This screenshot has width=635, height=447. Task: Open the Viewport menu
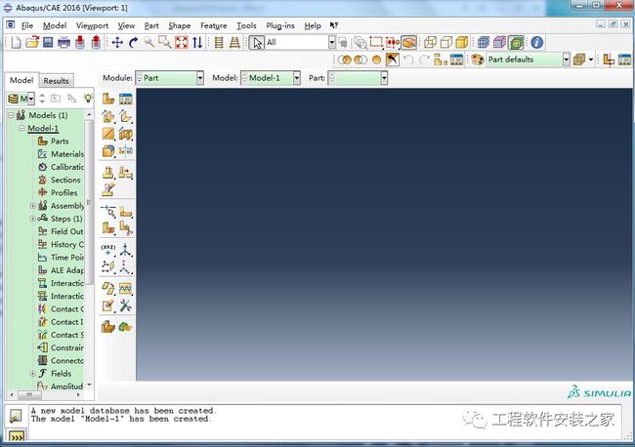[x=92, y=25]
